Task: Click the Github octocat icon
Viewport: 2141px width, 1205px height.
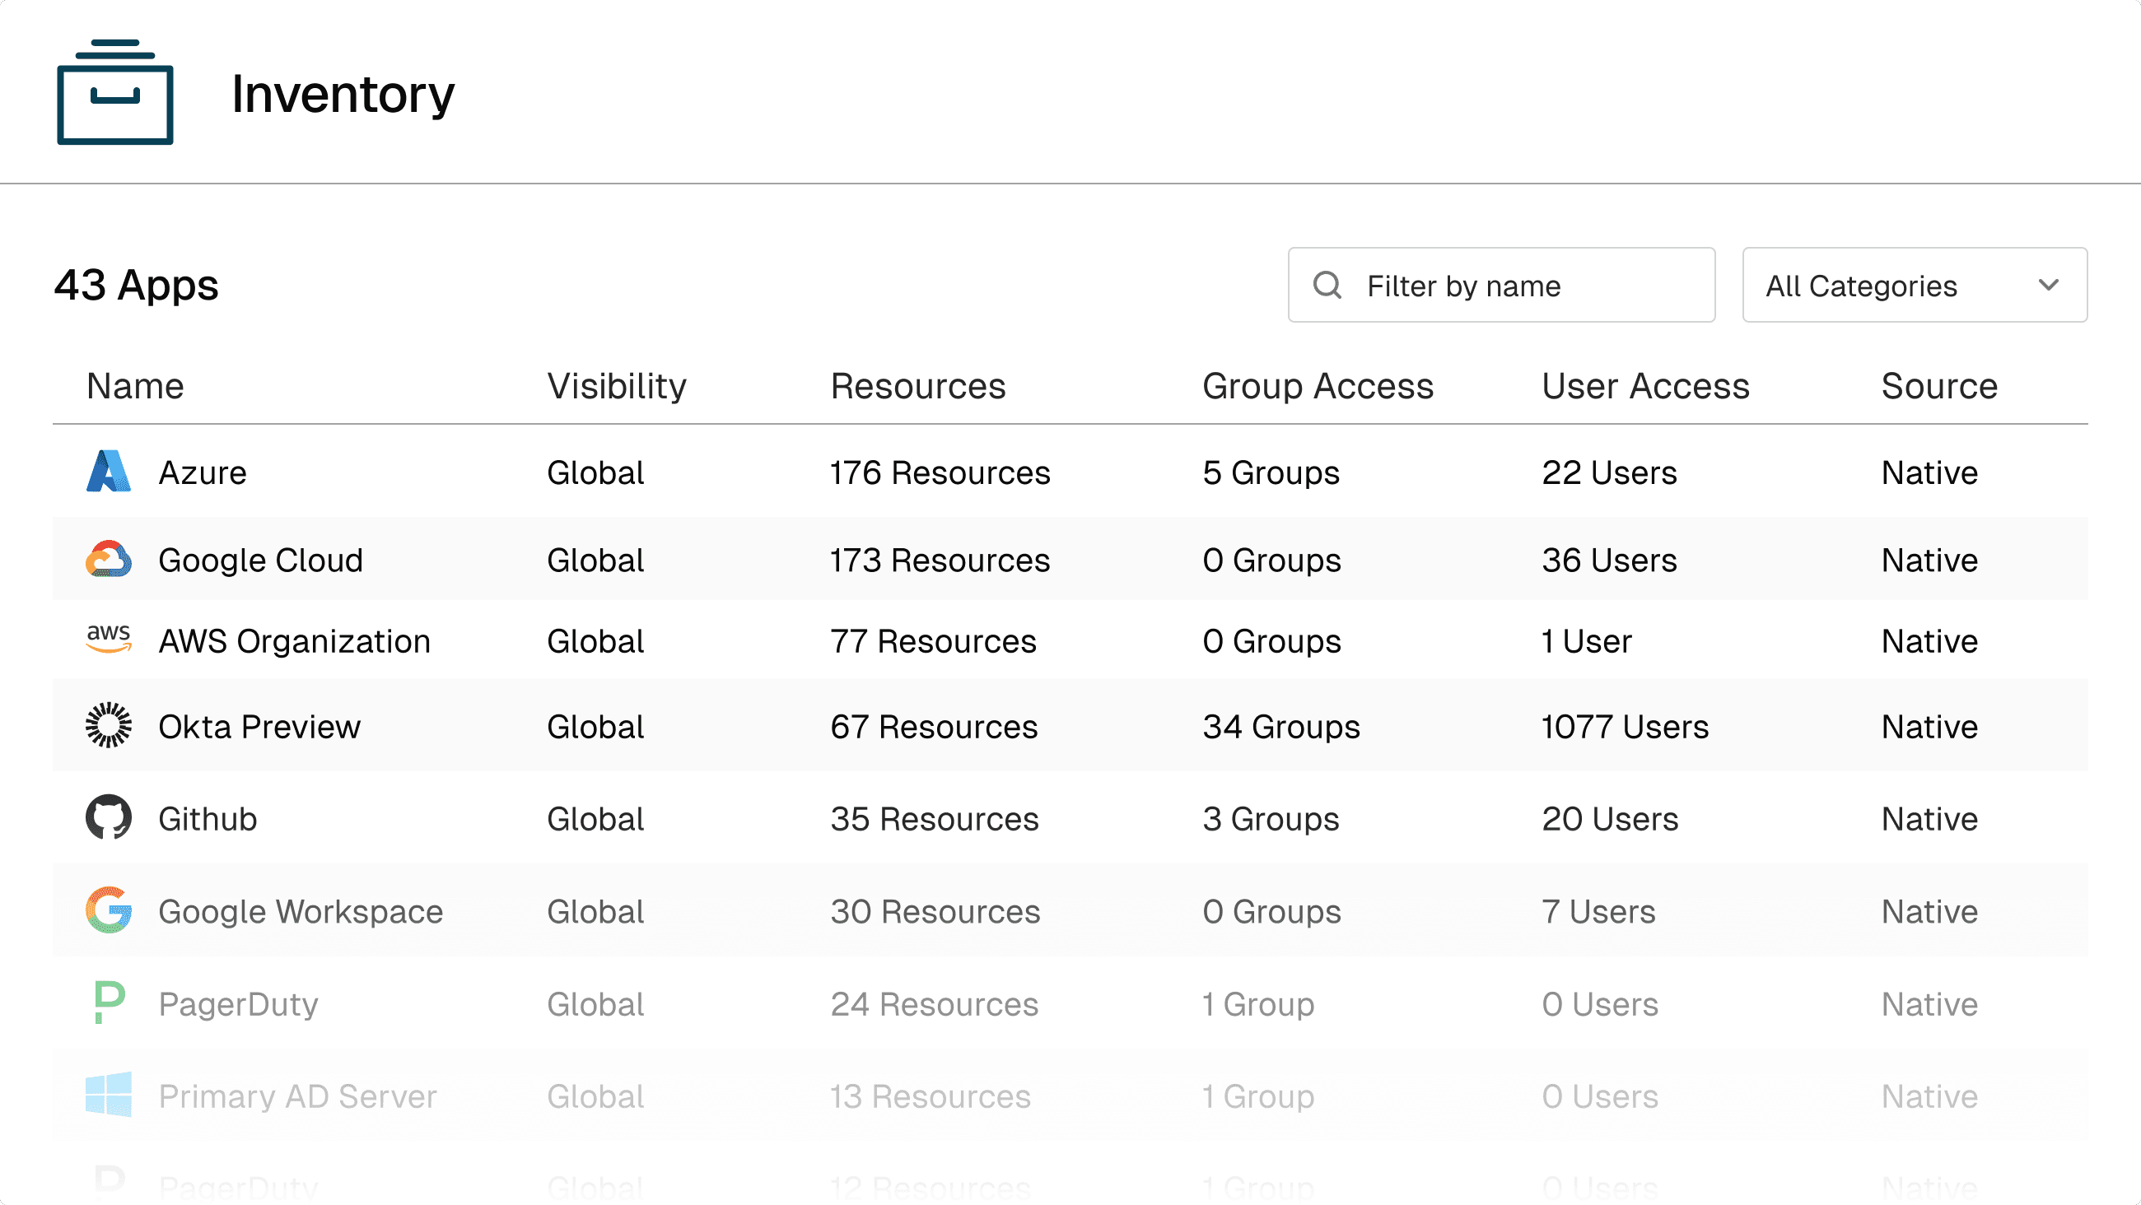Action: (109, 818)
